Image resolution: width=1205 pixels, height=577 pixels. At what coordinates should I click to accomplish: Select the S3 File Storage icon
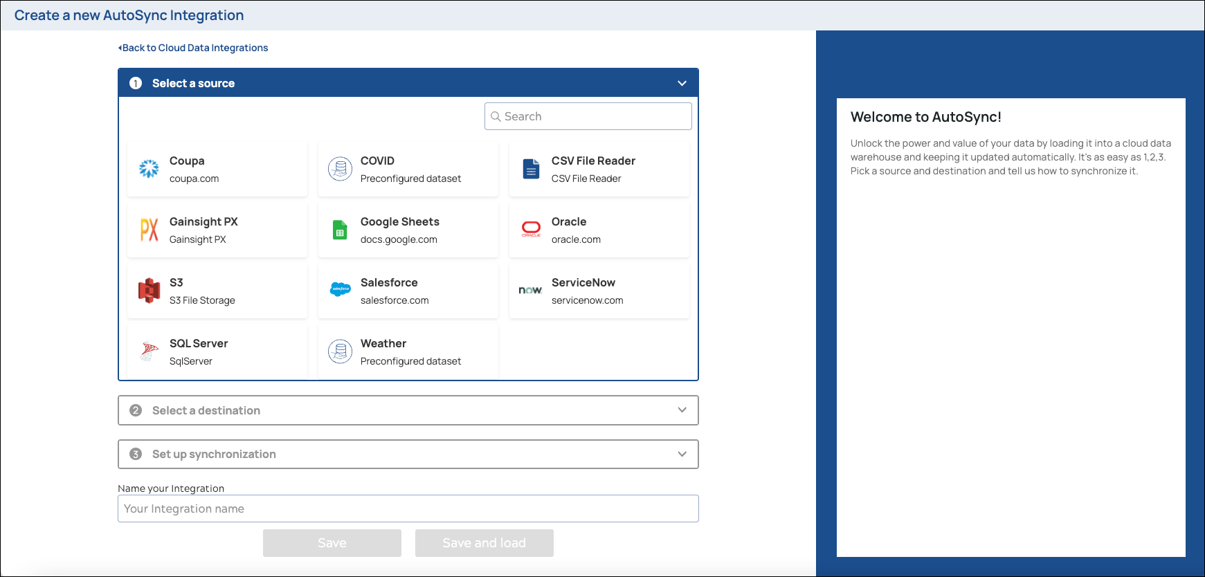(x=149, y=291)
